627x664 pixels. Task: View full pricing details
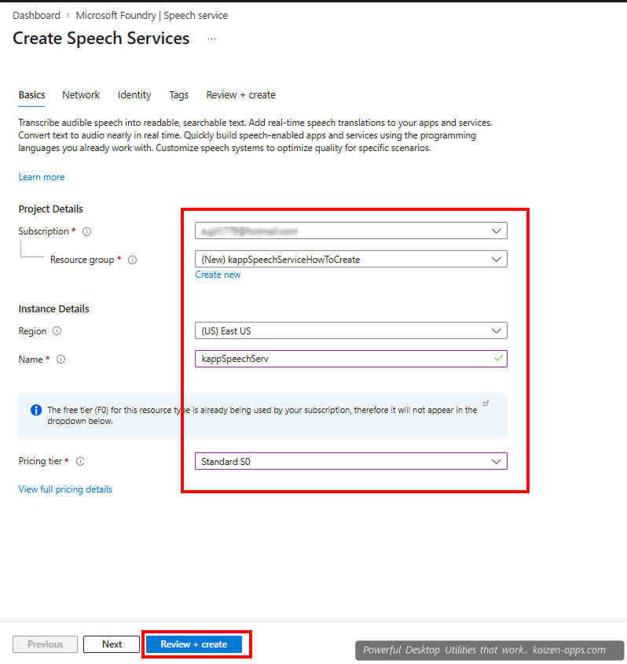coord(65,489)
